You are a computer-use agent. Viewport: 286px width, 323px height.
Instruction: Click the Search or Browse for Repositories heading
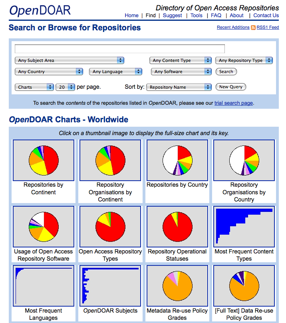click(x=75, y=28)
